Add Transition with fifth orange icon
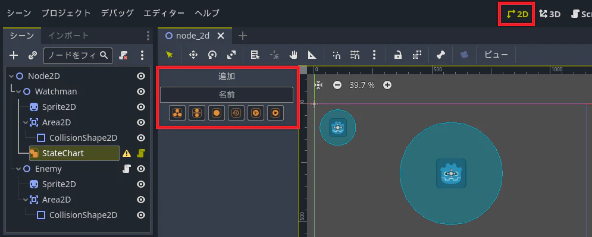This screenshot has height=237, width=592. [x=256, y=113]
